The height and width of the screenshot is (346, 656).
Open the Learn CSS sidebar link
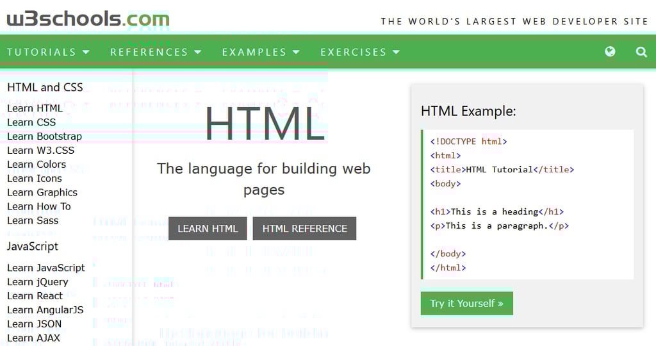coord(31,122)
